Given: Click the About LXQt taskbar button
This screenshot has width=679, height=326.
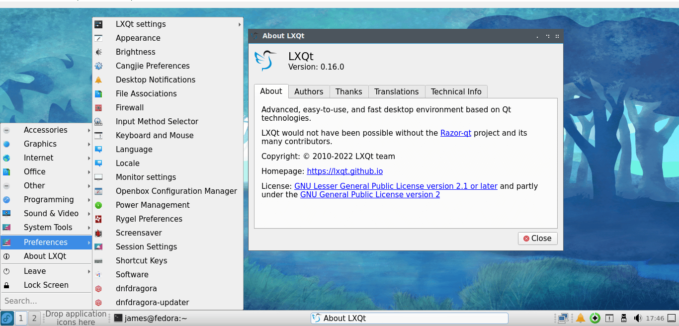Looking at the screenshot, I should pyautogui.click(x=410, y=318).
